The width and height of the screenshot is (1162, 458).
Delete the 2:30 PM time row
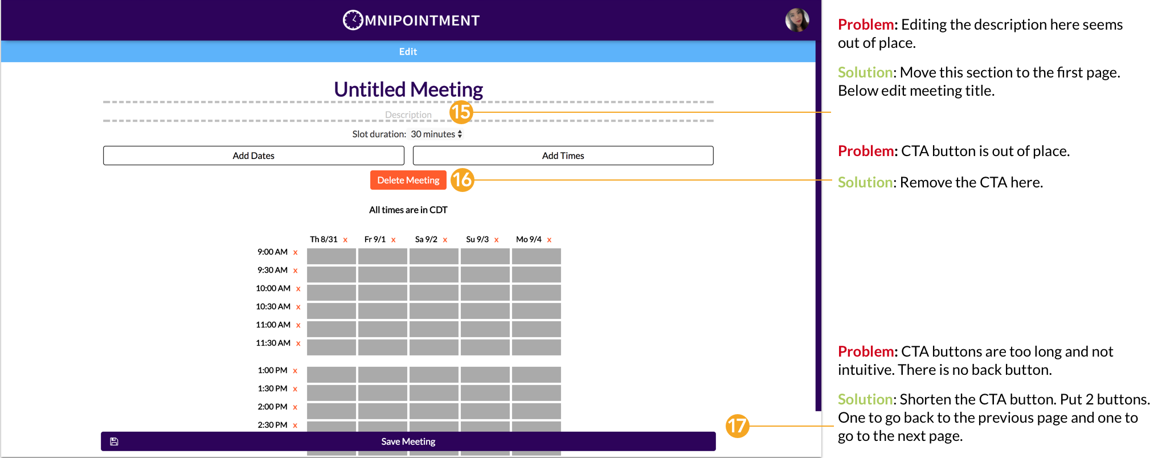point(295,426)
